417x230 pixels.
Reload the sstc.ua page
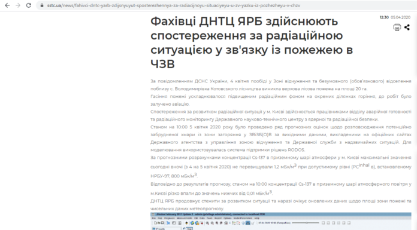(x=29, y=5)
